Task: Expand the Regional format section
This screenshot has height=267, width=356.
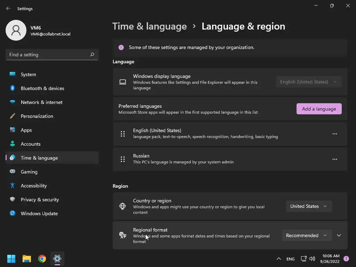Action: click(x=339, y=235)
